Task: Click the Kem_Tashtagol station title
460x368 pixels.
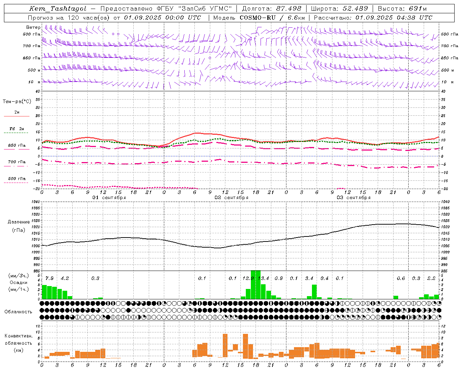Action: click(x=58, y=9)
